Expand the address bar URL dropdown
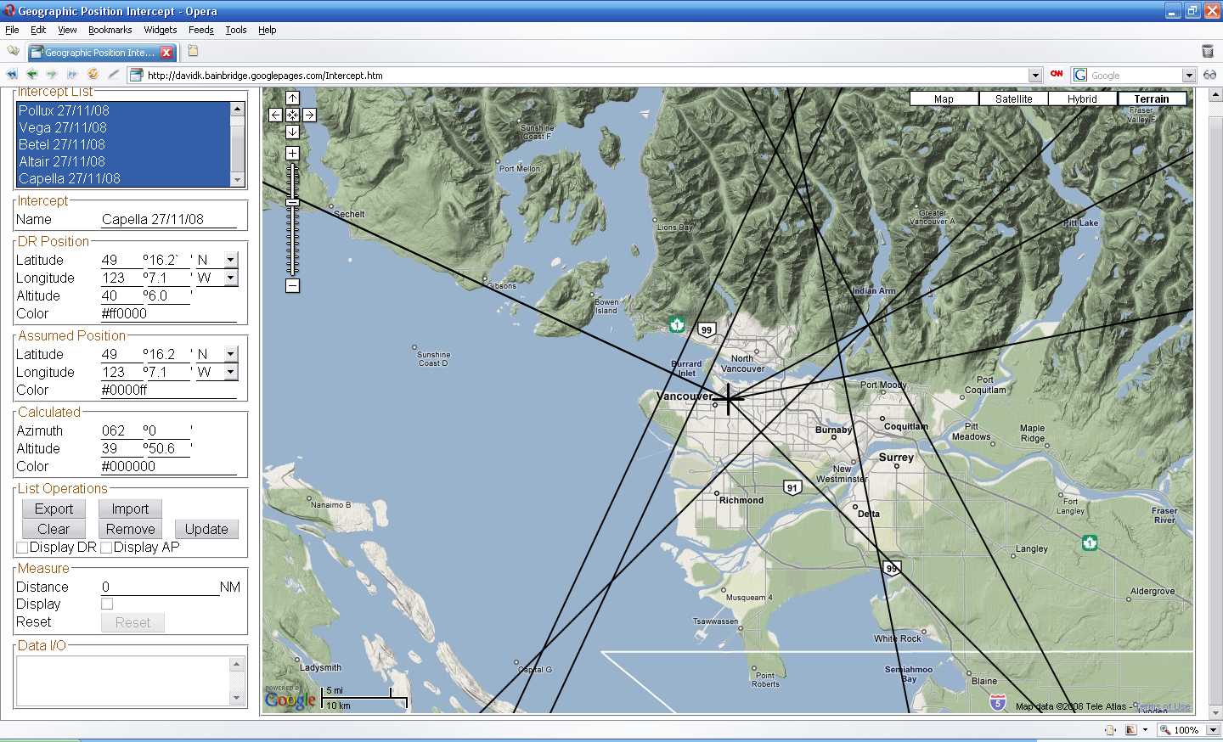 tap(1034, 76)
